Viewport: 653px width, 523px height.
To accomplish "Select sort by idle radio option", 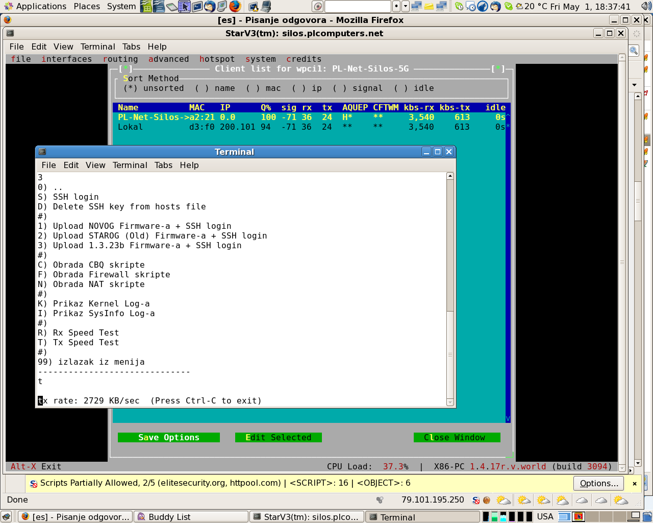I will pos(414,88).
